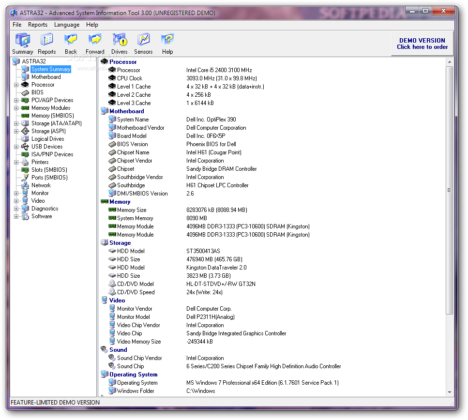Click the Video section header icon
Screen dimensions: 468x420
tap(104, 300)
